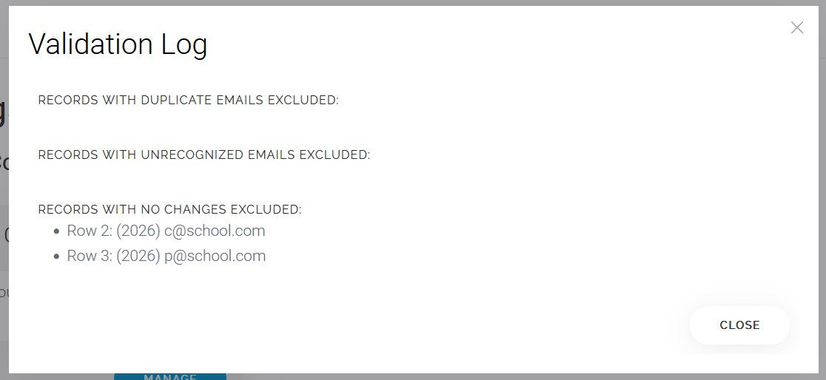This screenshot has width=826, height=380.
Task: Click the duplicate emails excluded heading
Action: 189,100
